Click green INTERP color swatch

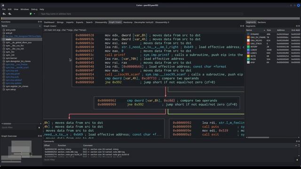point(248,47)
